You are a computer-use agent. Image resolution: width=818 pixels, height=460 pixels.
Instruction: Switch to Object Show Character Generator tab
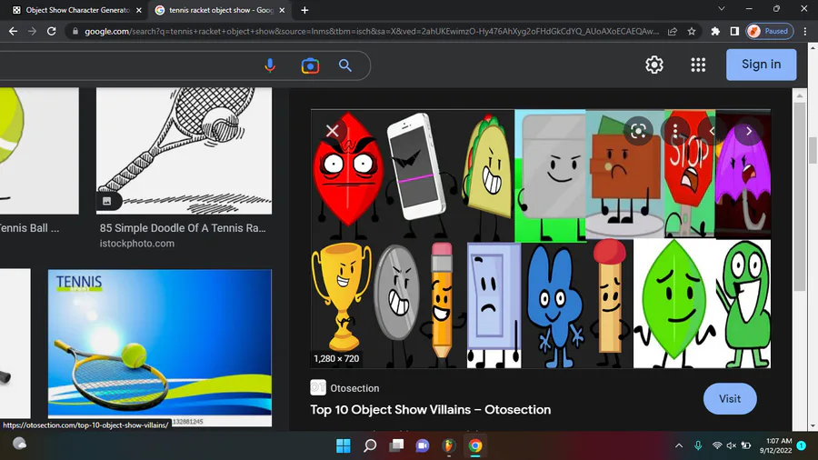77,10
